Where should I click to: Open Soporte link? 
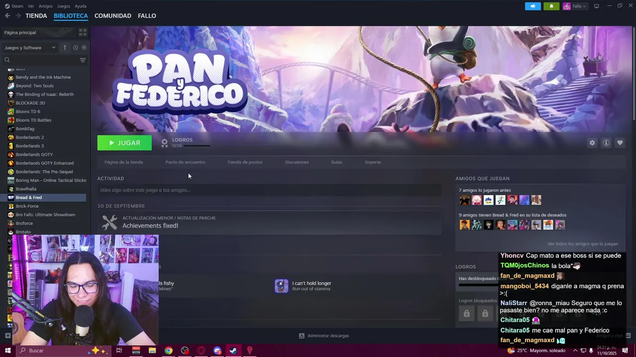(x=373, y=162)
